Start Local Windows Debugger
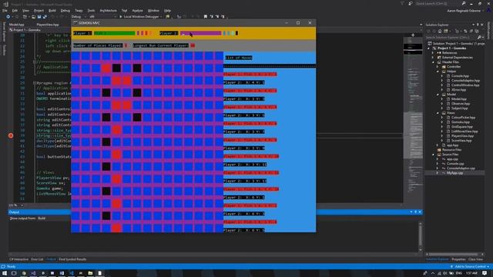This screenshot has height=277, width=493. pos(140,17)
